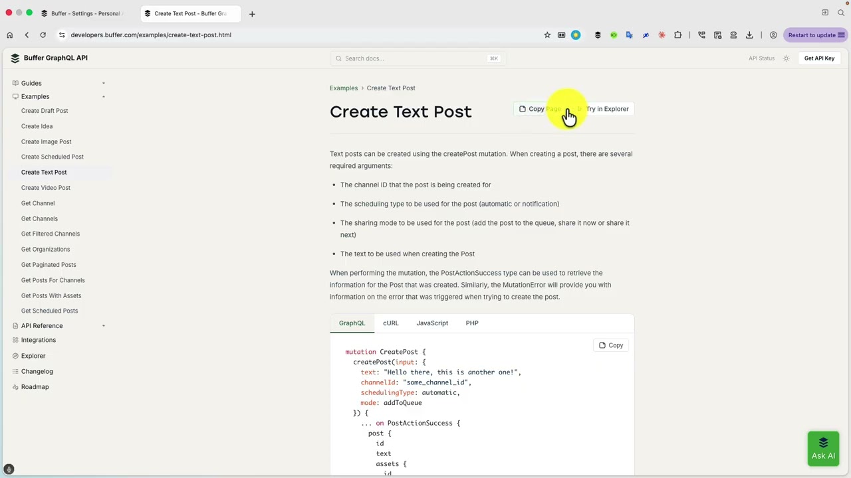Reload the page with the refresh icon
Image resolution: width=851 pixels, height=478 pixels.
click(43, 35)
